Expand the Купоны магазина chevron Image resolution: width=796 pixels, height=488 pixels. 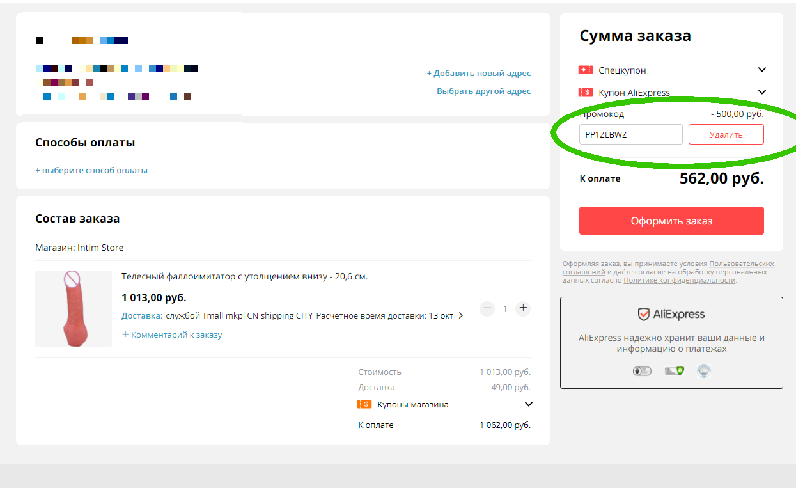529,404
